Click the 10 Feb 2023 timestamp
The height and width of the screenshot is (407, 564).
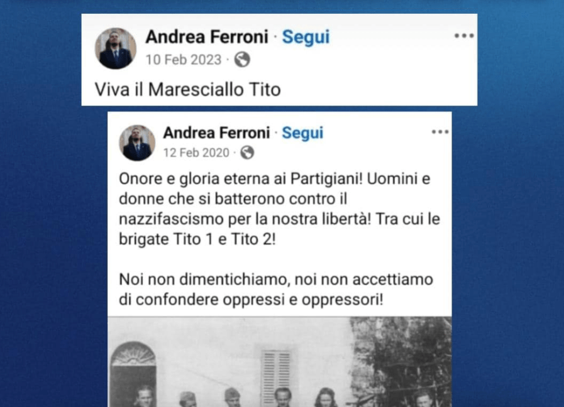184,60
